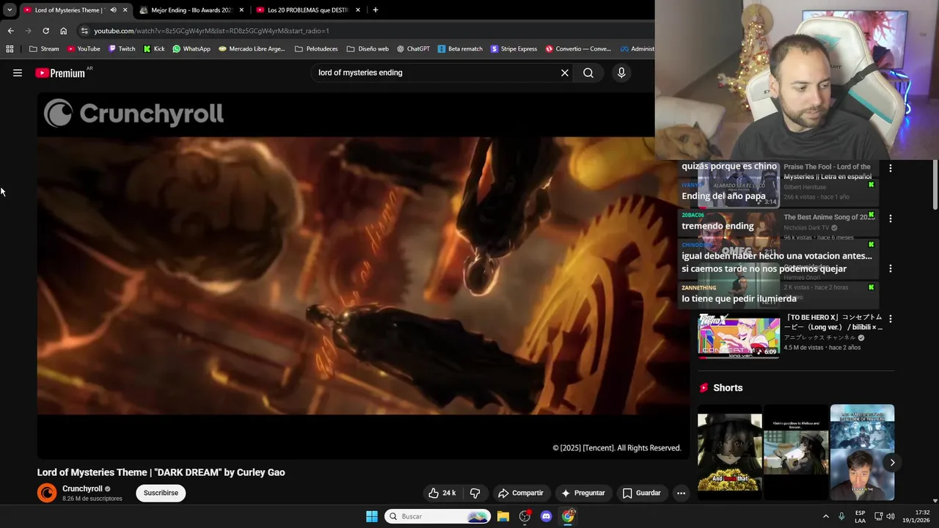Like the video showing 24 k
The image size is (939, 528).
pyautogui.click(x=442, y=493)
